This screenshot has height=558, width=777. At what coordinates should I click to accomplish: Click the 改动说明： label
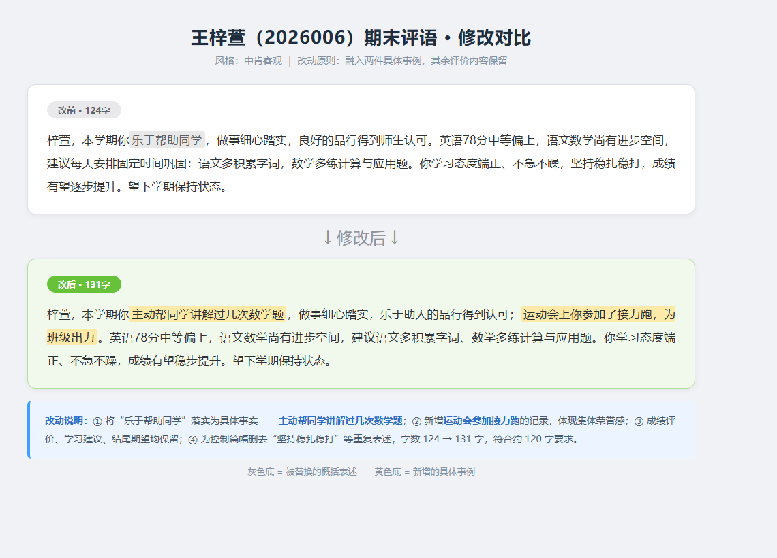[66, 421]
